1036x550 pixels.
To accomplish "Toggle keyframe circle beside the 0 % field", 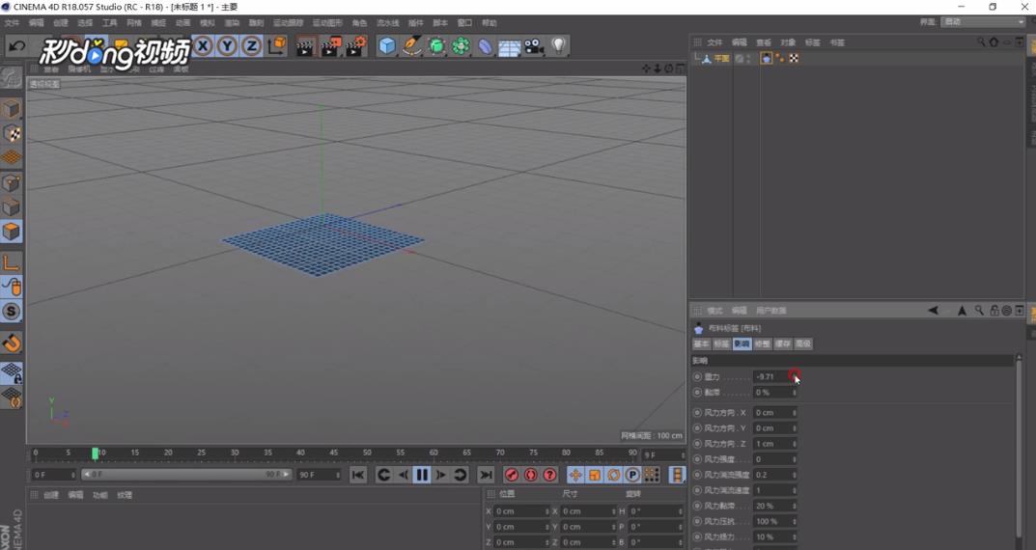I will pos(697,392).
